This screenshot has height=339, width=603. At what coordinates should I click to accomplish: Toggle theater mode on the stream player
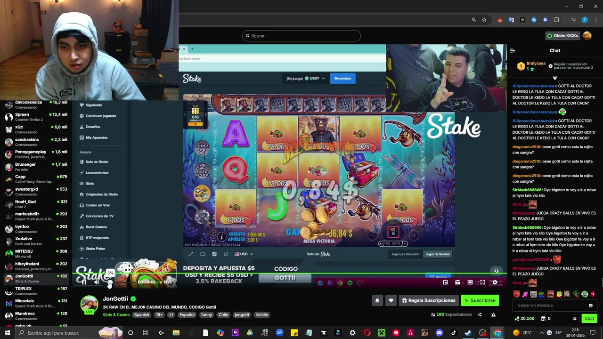coord(470,282)
